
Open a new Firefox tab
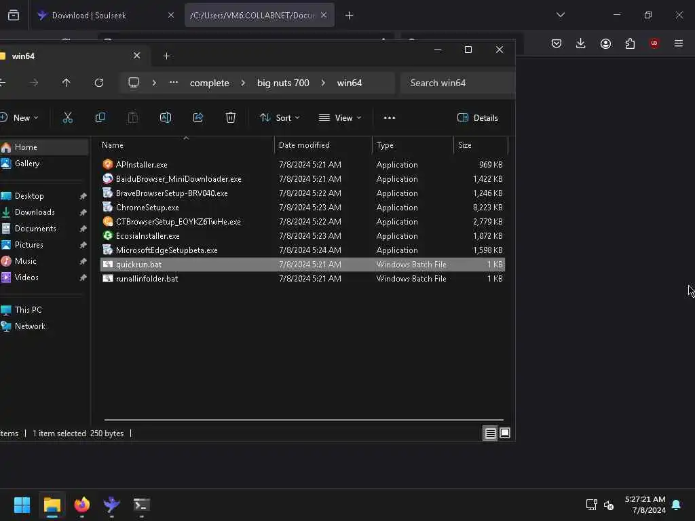(x=350, y=16)
